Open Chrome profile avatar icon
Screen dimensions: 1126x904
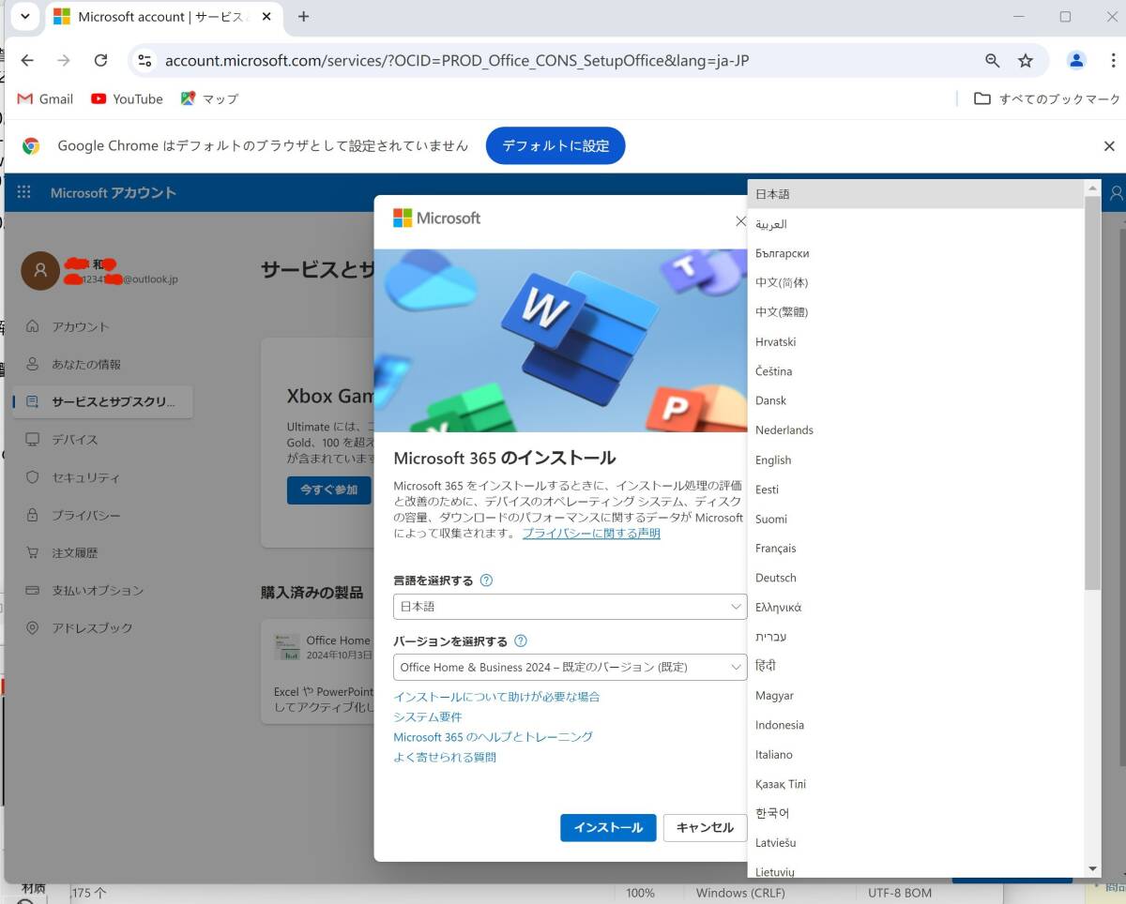1076,61
